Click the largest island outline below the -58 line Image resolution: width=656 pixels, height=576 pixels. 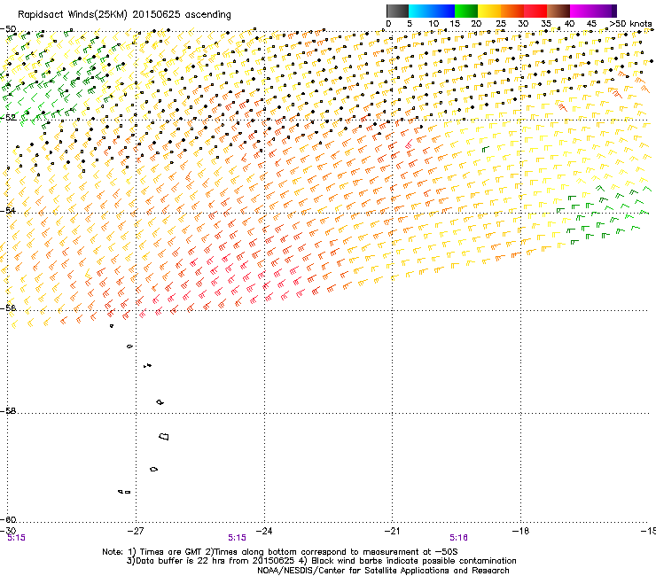pos(164,436)
